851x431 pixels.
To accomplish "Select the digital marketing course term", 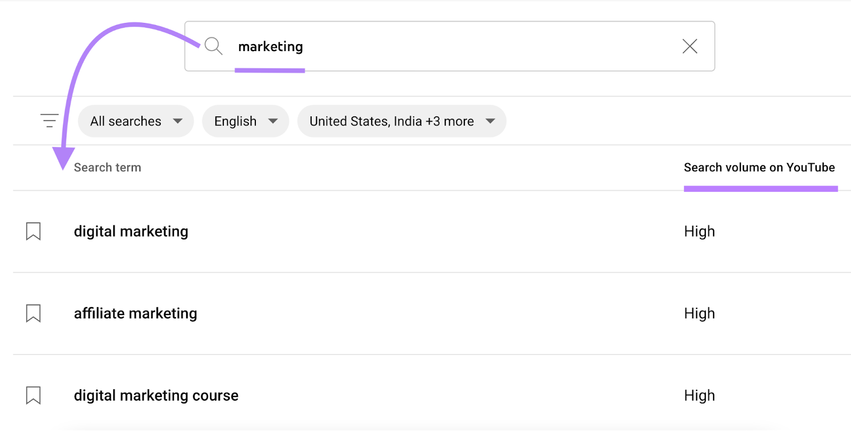I will 156,395.
